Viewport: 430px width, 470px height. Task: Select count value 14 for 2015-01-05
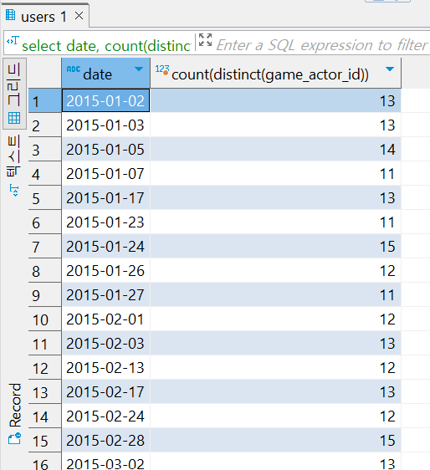[x=275, y=149]
